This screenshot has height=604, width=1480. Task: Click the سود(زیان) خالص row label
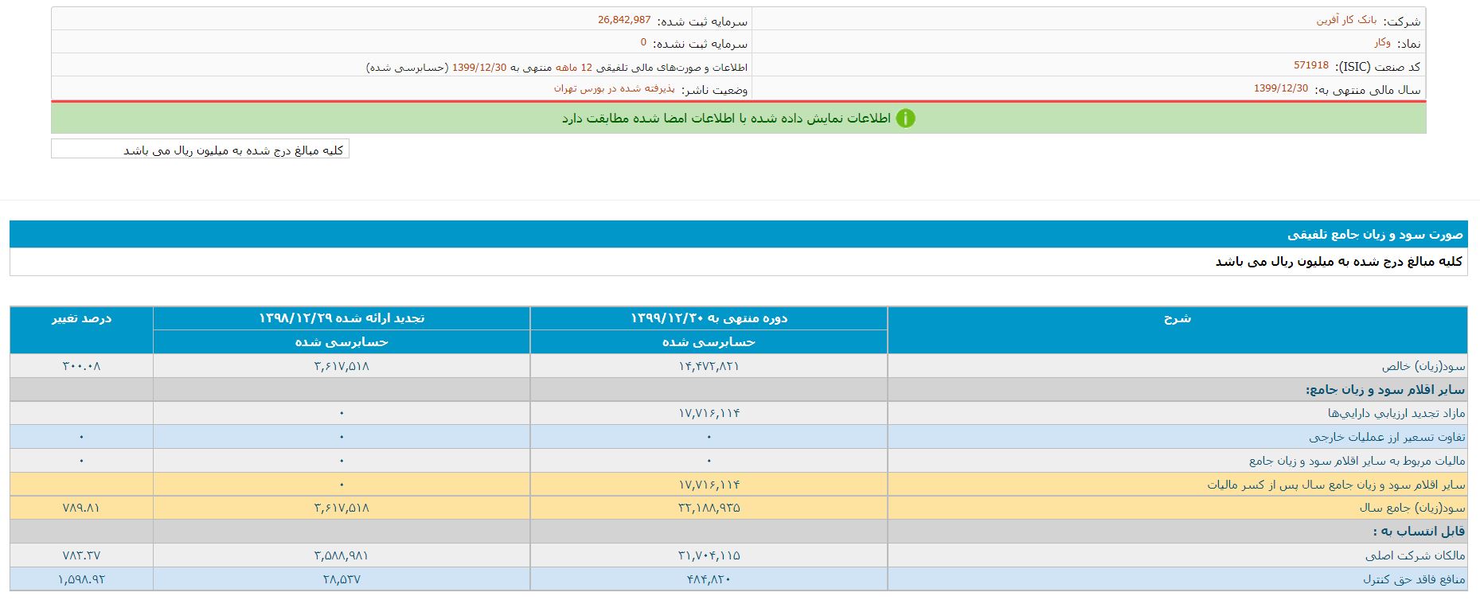coord(1423,366)
